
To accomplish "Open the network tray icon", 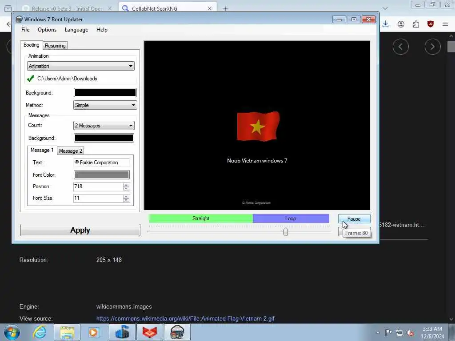I will pyautogui.click(x=399, y=333).
